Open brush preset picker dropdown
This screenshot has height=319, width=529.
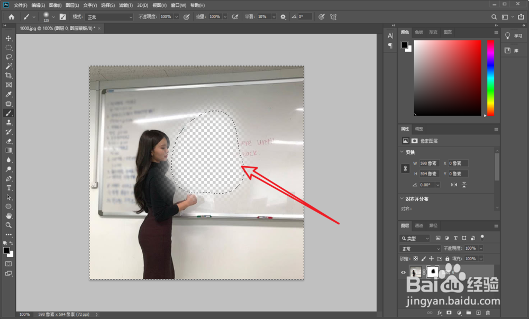tap(53, 17)
